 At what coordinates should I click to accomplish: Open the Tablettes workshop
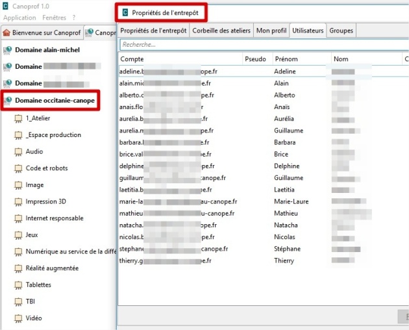click(38, 285)
